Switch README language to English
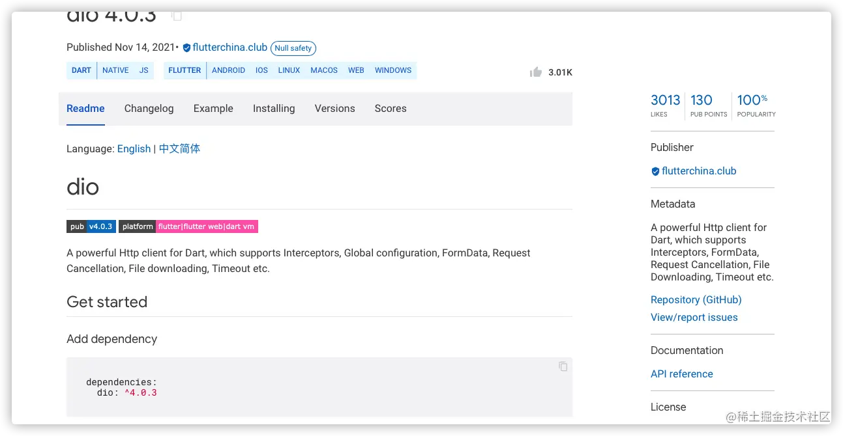This screenshot has width=843, height=436. click(134, 149)
